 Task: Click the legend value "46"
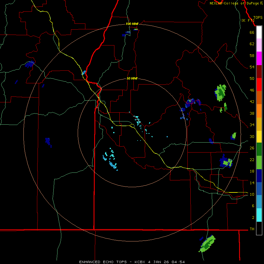[x=252, y=90]
